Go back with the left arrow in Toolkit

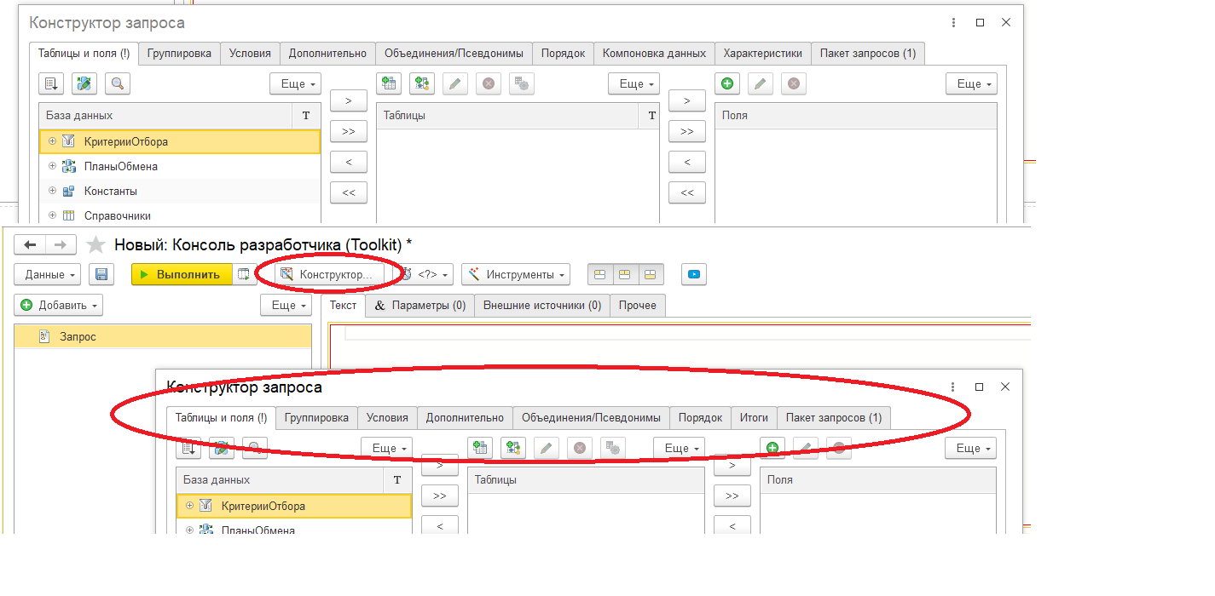(x=30, y=245)
